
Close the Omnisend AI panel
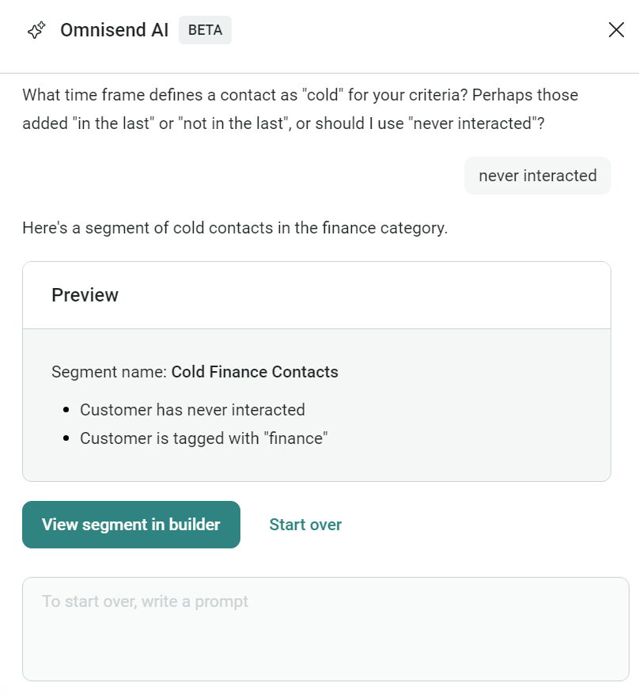pos(616,30)
